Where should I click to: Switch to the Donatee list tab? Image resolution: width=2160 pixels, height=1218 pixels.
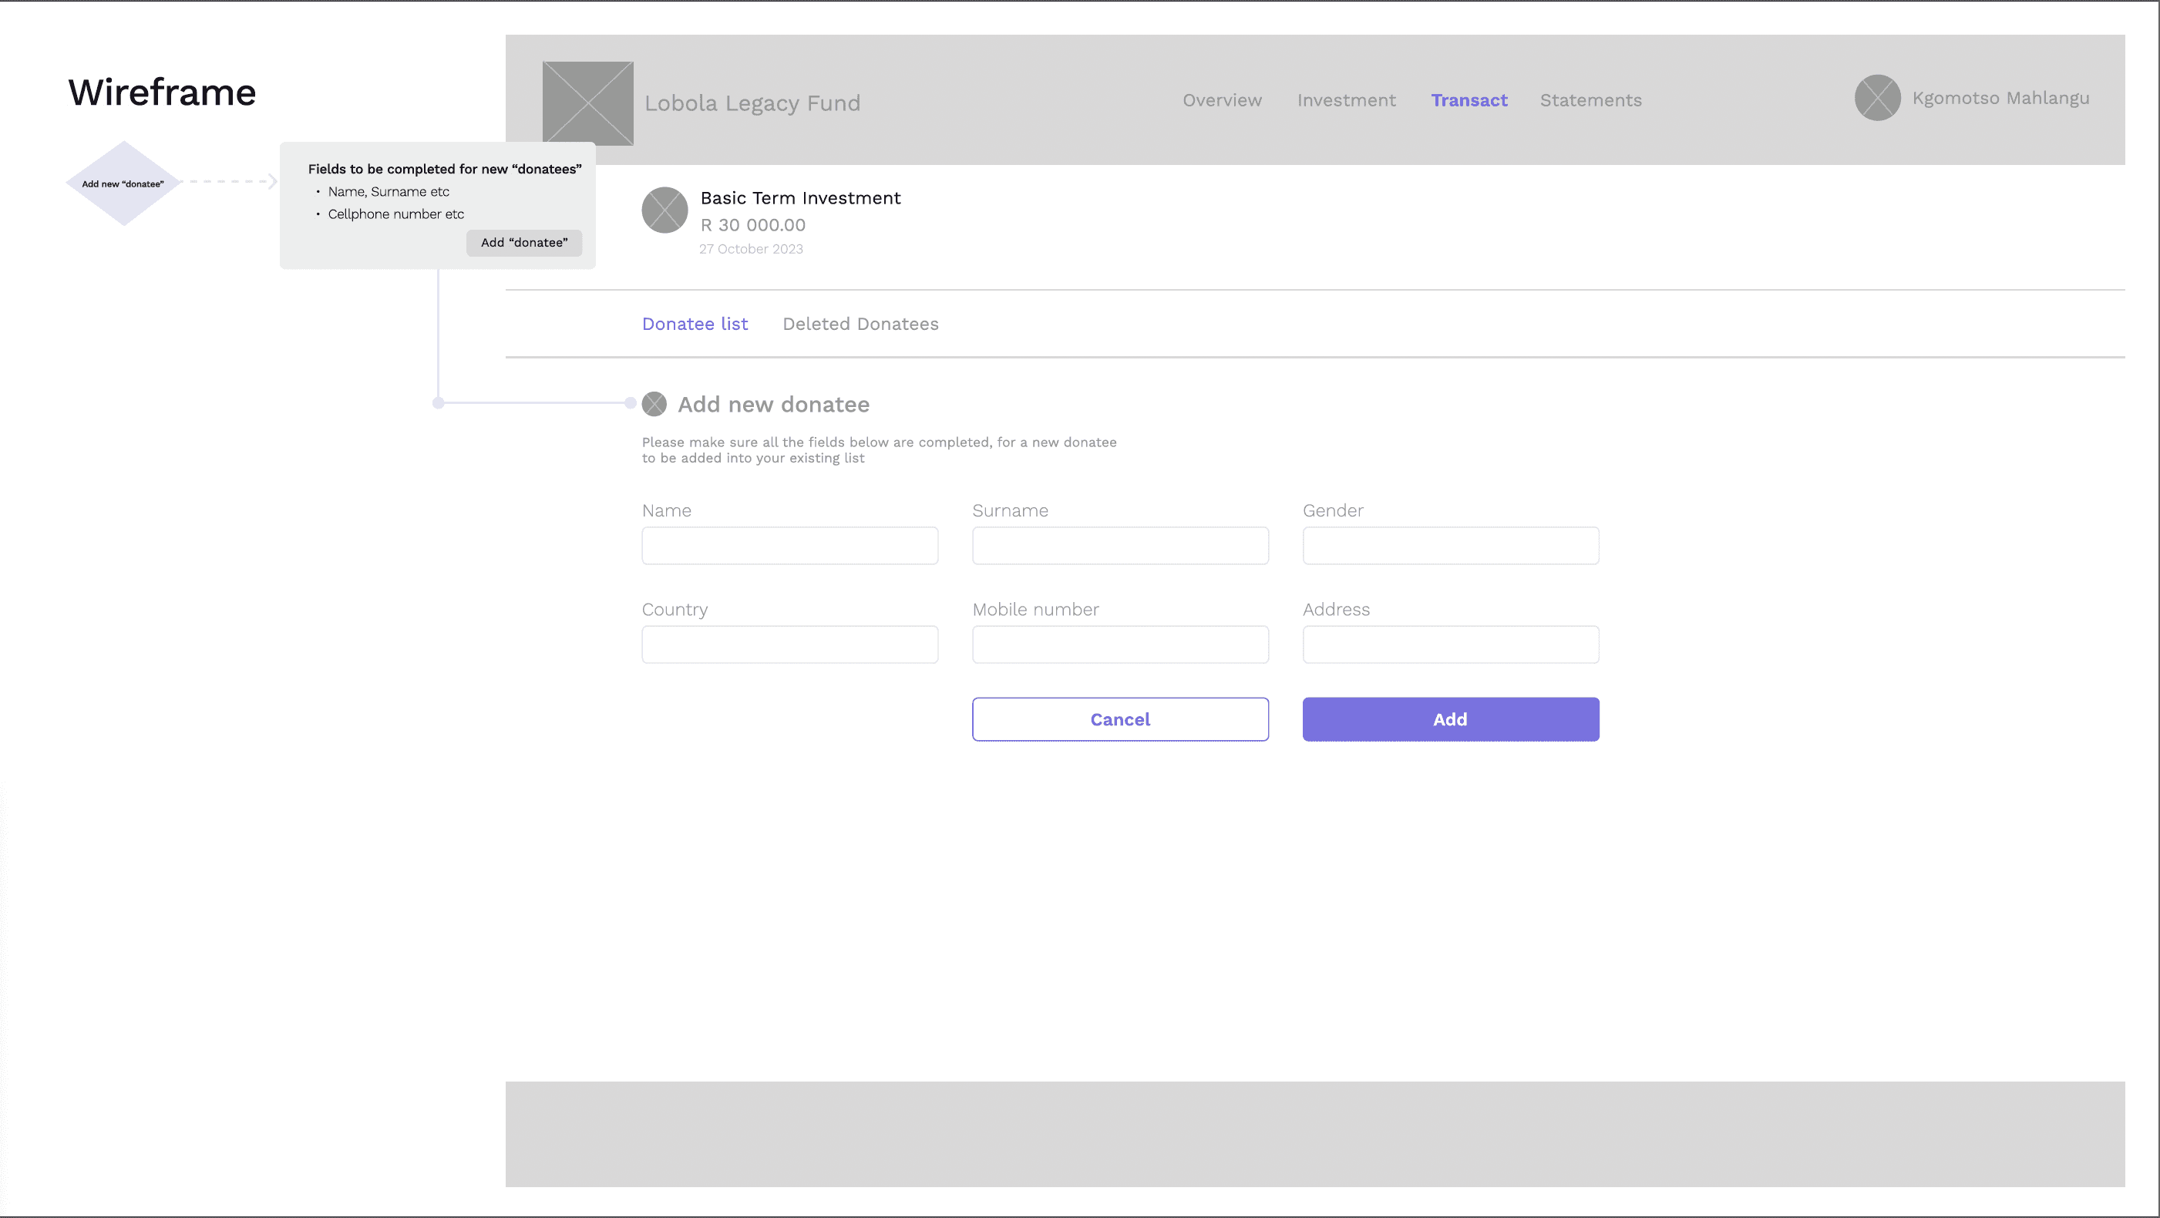(x=695, y=325)
